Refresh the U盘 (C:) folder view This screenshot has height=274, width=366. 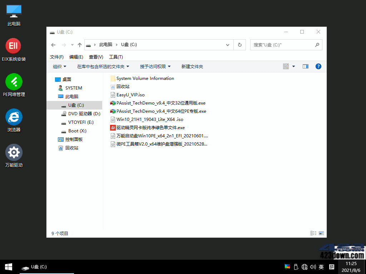click(x=240, y=45)
